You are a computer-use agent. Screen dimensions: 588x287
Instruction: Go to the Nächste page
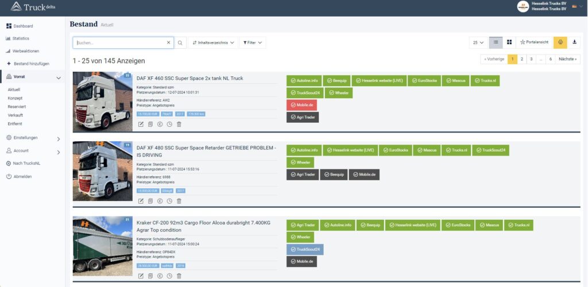tap(568, 59)
